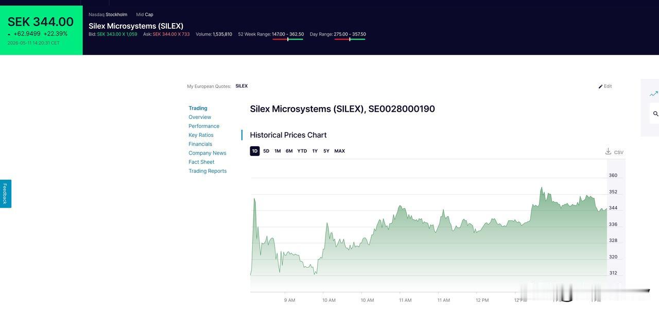Click the CSV download label
This screenshot has width=659, height=310.
pos(619,152)
